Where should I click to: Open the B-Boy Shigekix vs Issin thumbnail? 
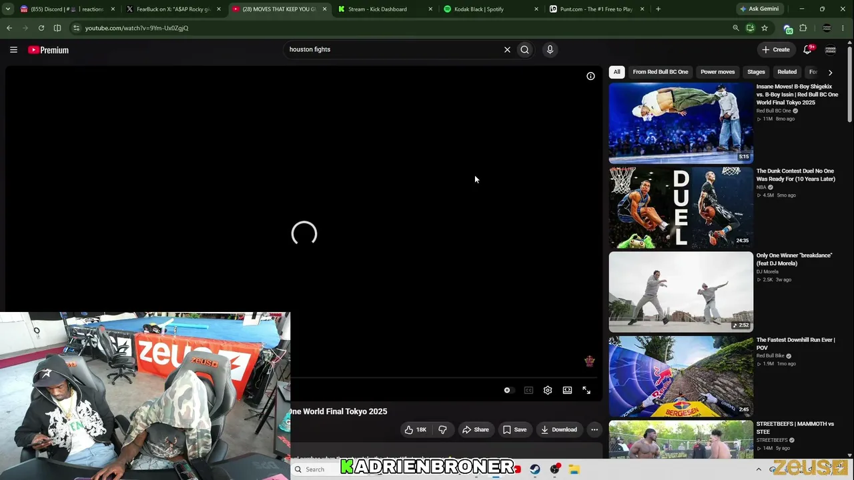(681, 123)
